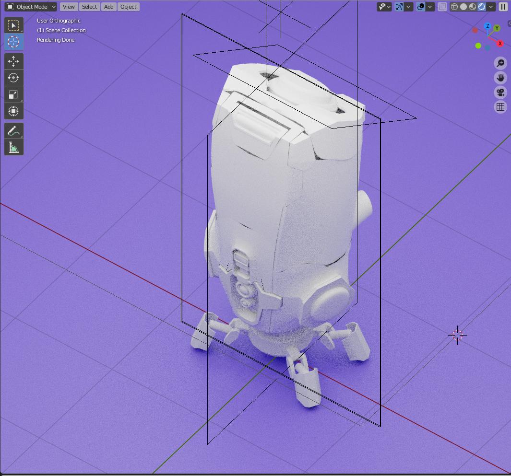Open the selectability and visibility eye popover

pyautogui.click(x=384, y=7)
